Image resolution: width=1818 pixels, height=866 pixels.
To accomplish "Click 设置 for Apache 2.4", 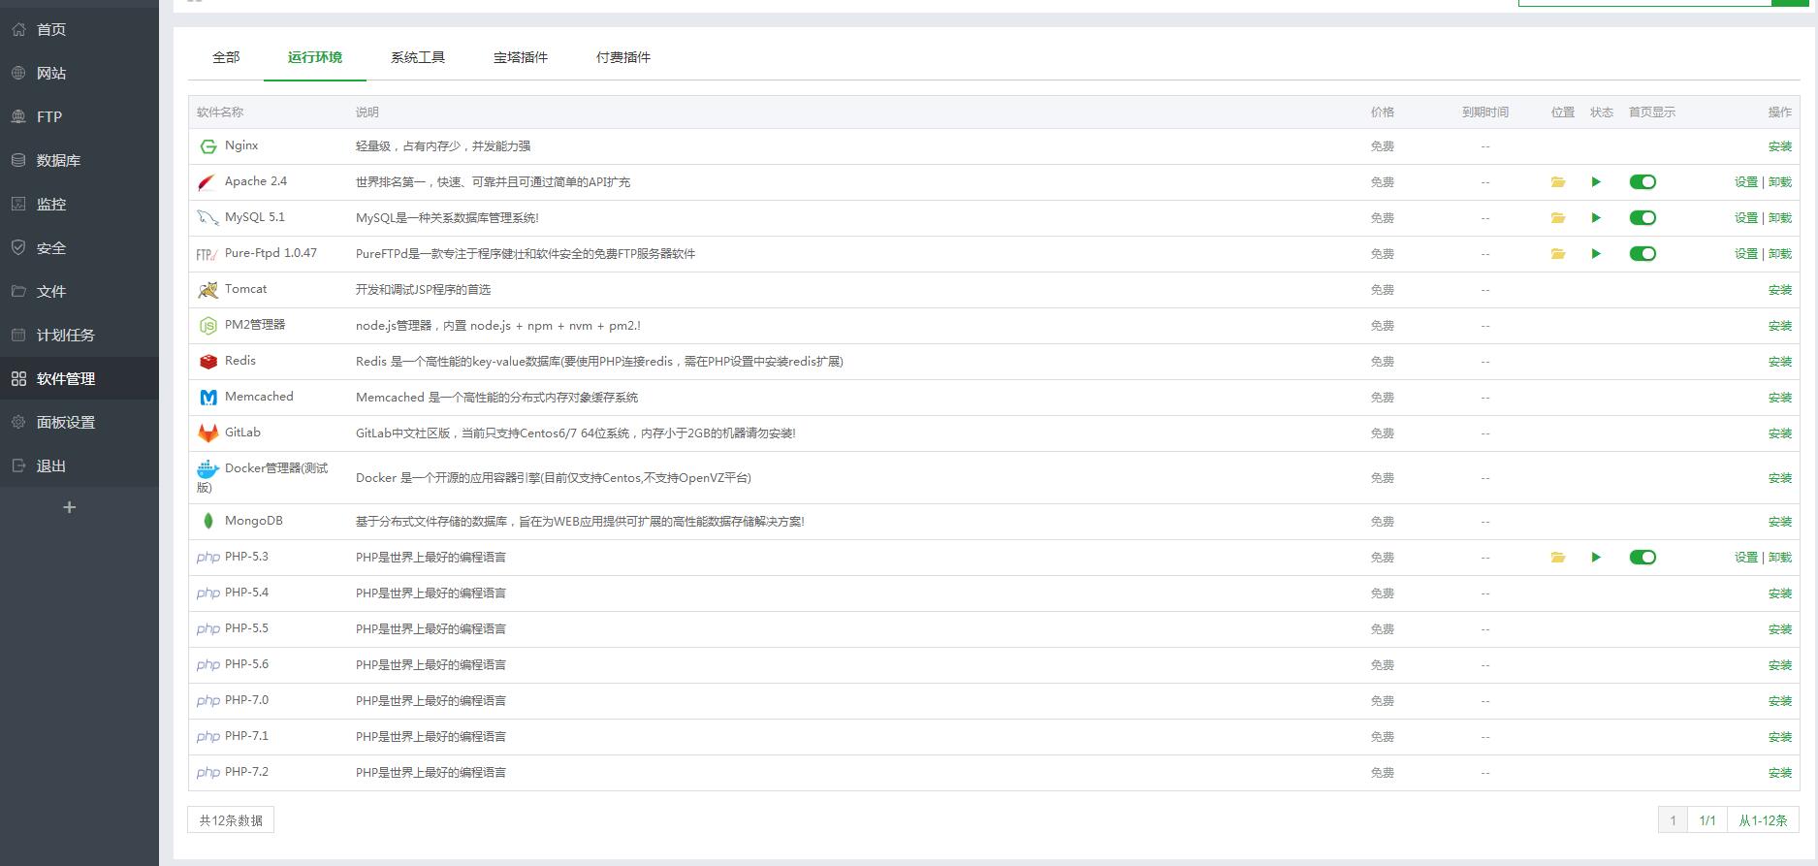I will pos(1746,182).
